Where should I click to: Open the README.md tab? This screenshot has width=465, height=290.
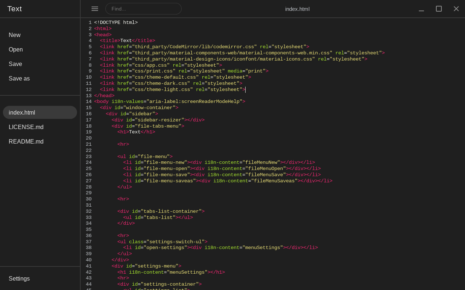(26, 142)
